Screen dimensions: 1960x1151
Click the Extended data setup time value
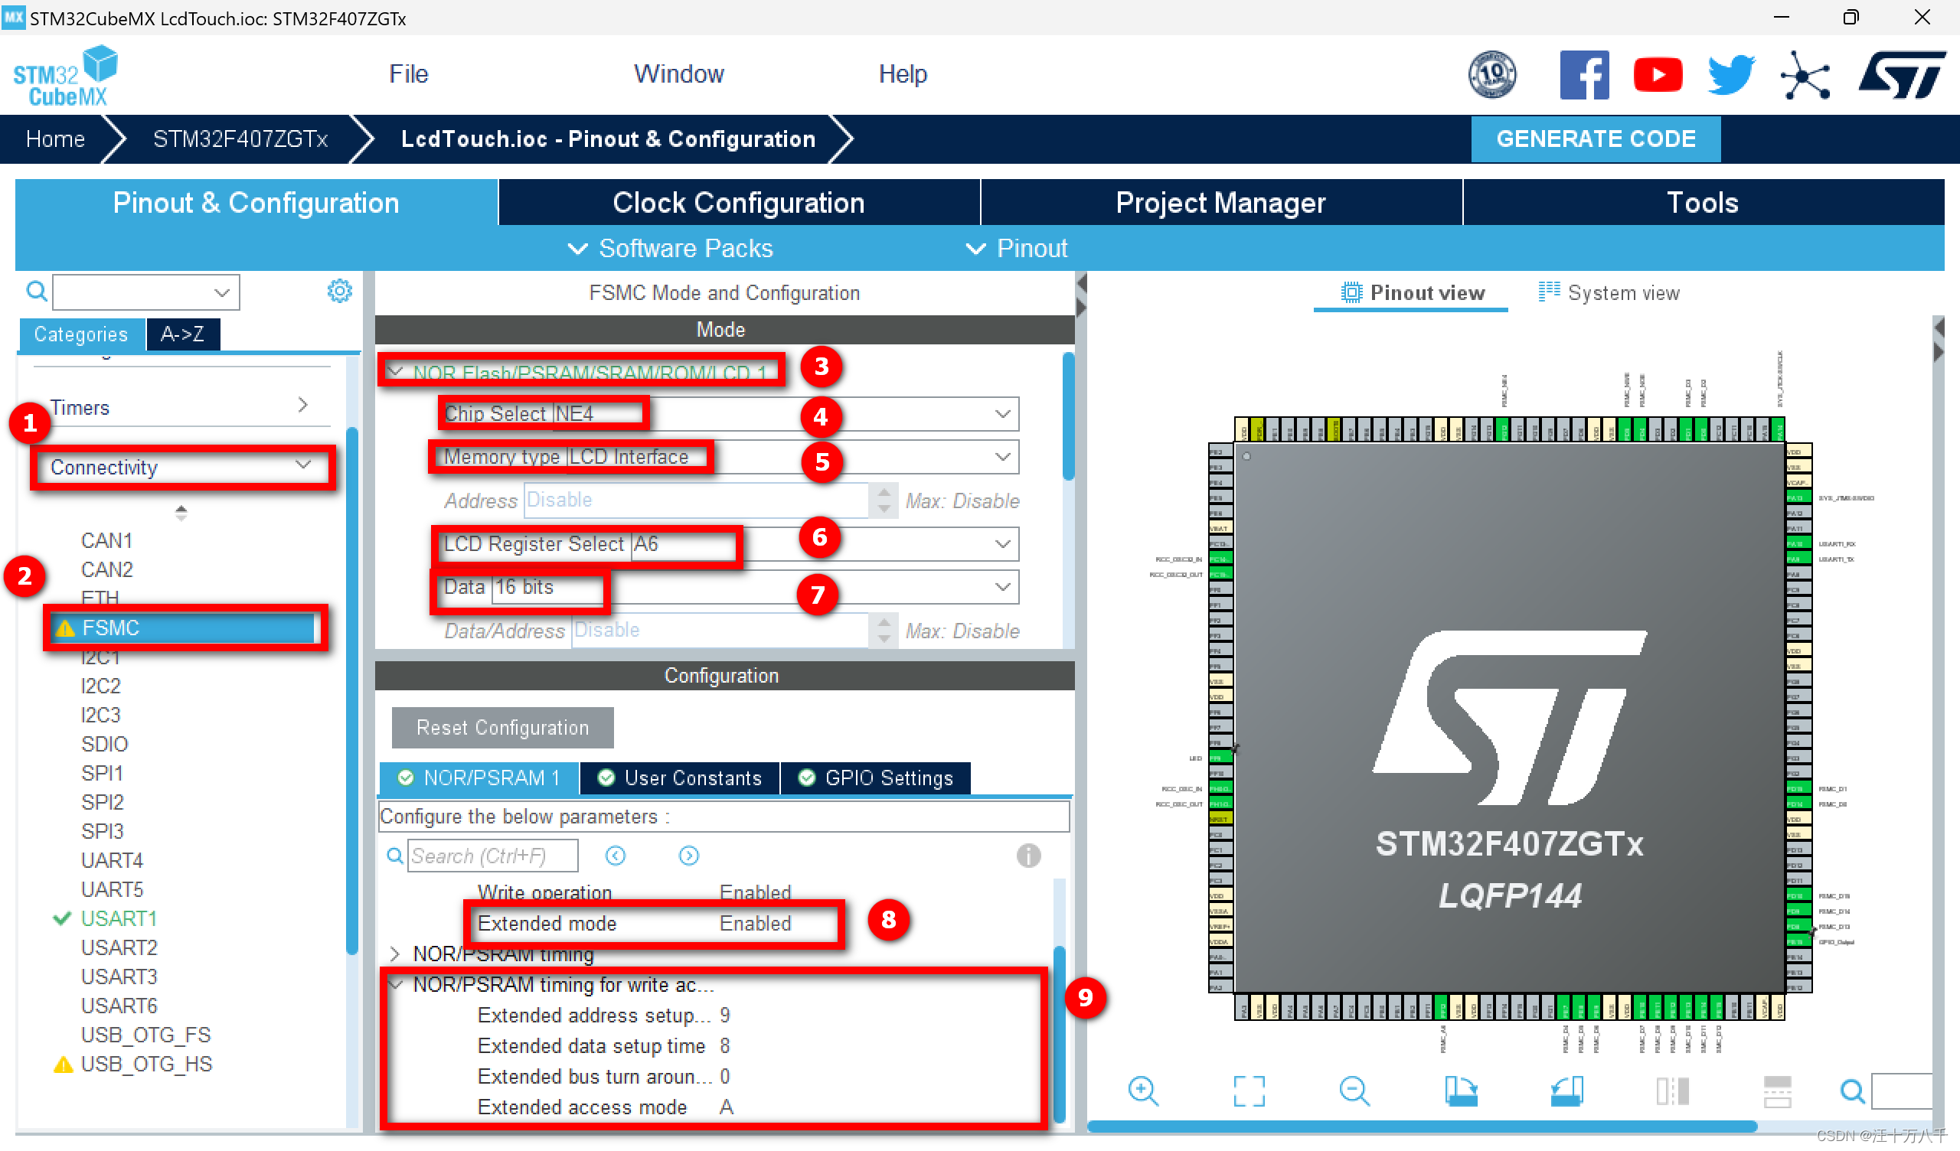click(725, 1046)
